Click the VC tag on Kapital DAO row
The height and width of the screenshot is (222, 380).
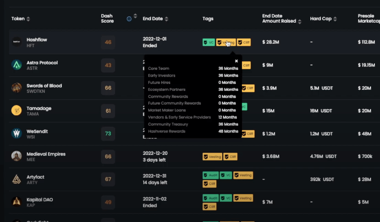(226, 198)
